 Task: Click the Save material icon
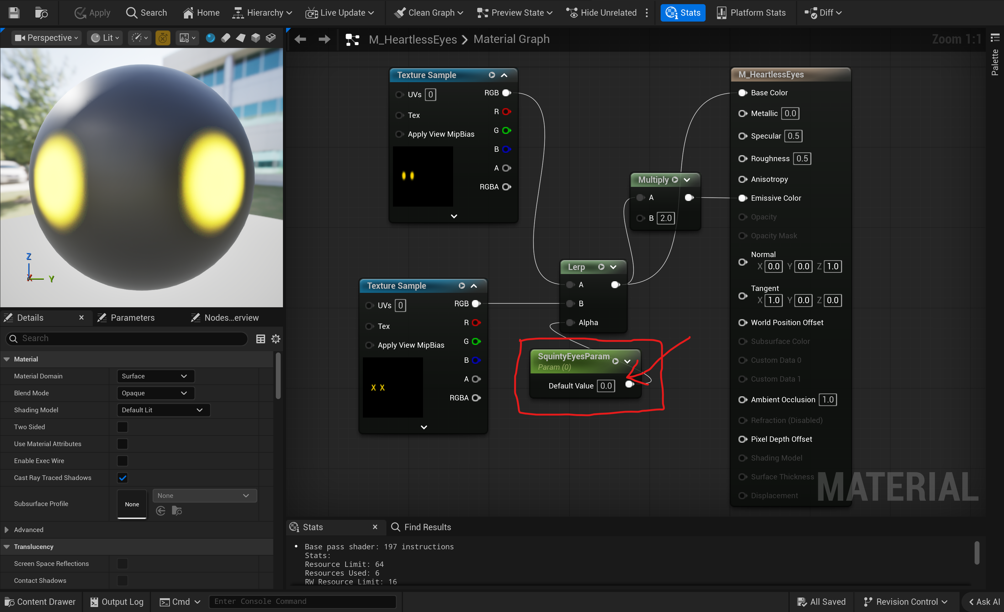point(14,13)
